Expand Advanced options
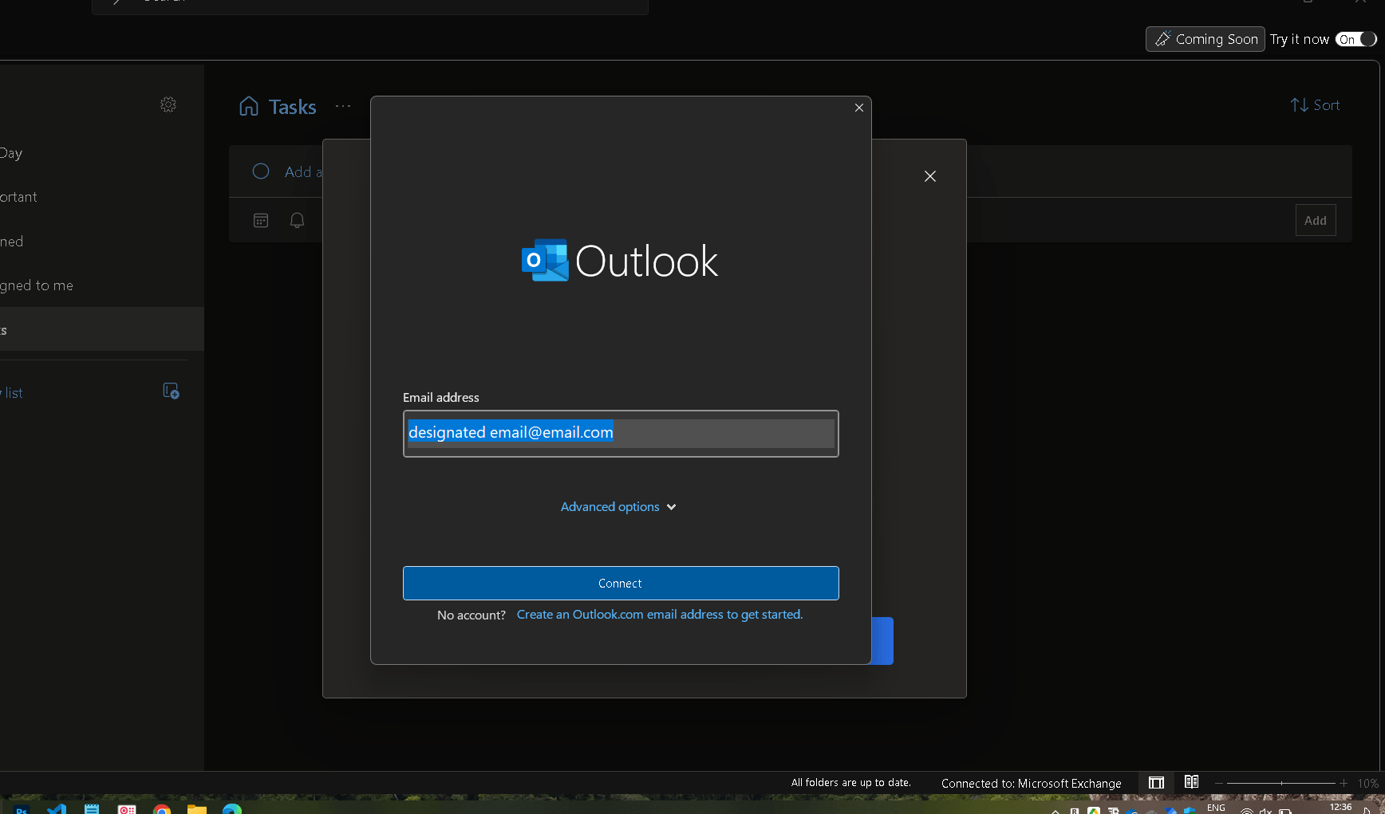 tap(618, 507)
